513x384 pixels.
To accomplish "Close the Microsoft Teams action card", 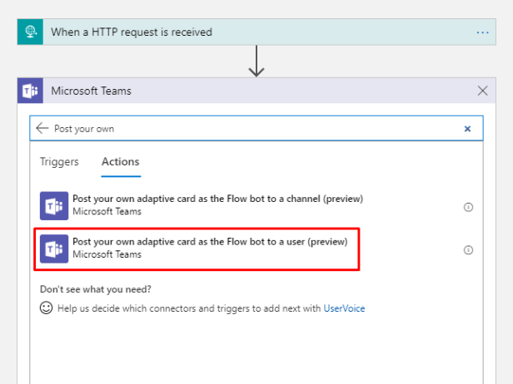I will (x=482, y=91).
